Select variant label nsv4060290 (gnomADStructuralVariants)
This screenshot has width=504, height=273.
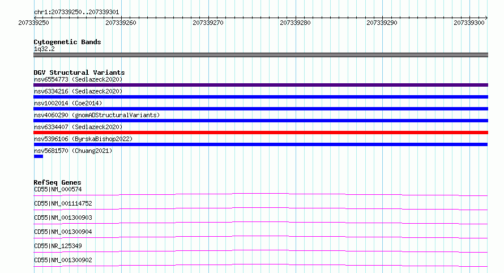[97, 115]
